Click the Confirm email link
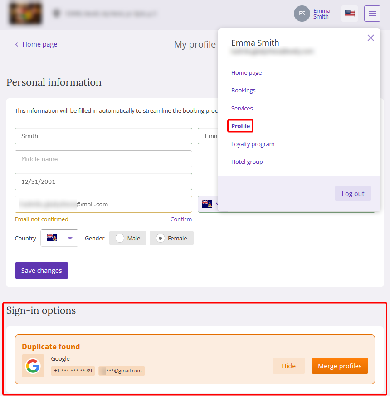This screenshot has width=390, height=396. coord(181,219)
